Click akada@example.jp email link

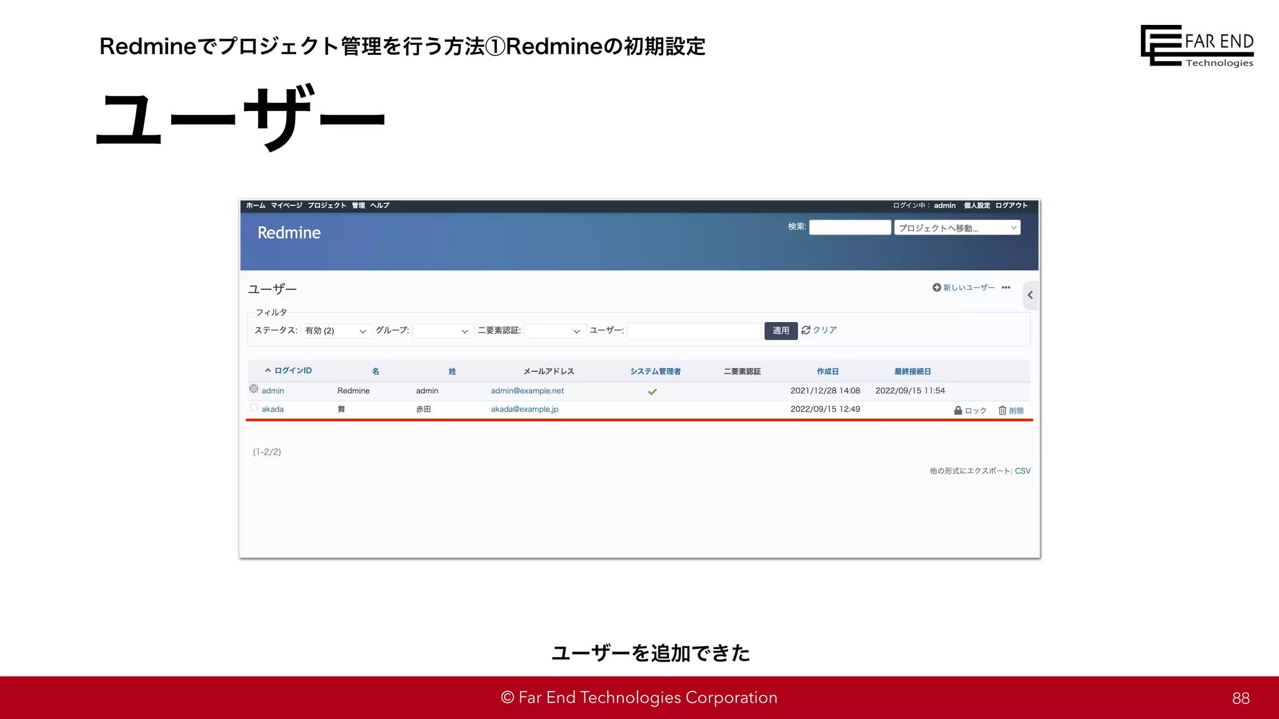[525, 409]
